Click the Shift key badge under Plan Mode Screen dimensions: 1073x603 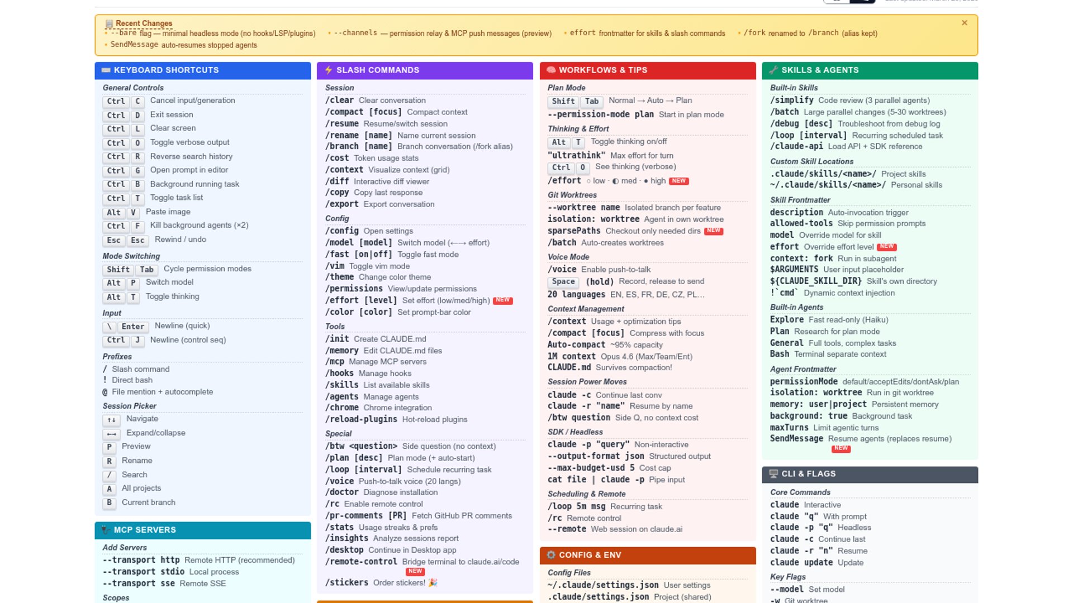pos(563,102)
